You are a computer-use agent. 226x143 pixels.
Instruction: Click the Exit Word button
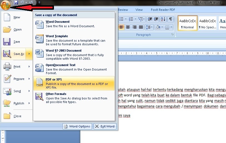pyautogui.click(x=105, y=126)
